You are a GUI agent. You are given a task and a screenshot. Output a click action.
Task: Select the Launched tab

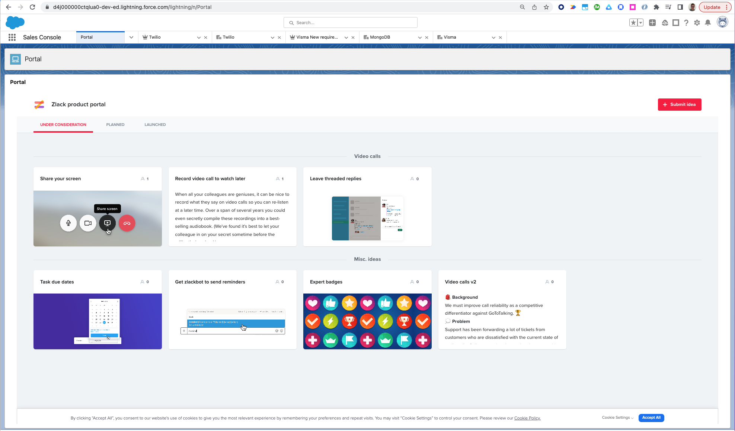pyautogui.click(x=155, y=125)
